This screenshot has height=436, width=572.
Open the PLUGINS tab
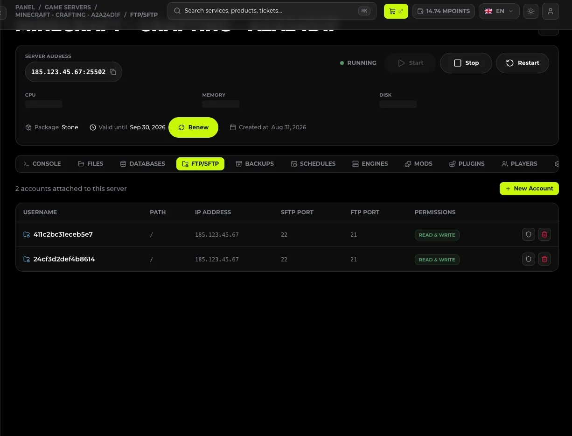coord(467,164)
